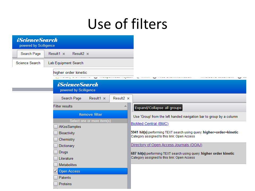Check the Chemistry filter box

click(56, 139)
